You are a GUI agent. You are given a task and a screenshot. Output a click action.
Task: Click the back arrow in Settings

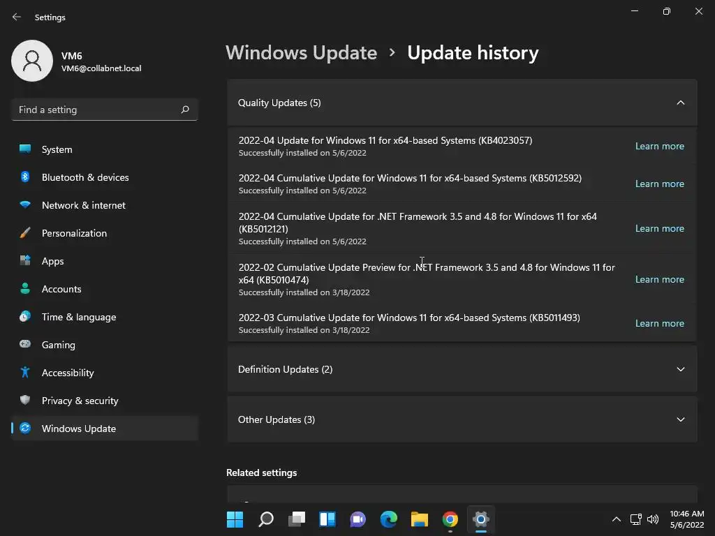pyautogui.click(x=17, y=17)
